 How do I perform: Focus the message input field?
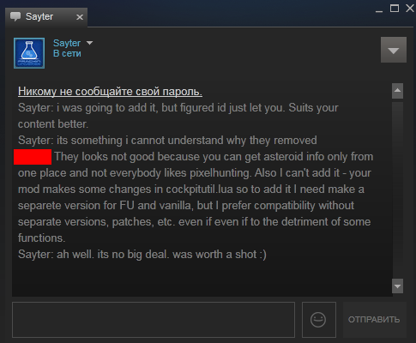[x=154, y=320]
